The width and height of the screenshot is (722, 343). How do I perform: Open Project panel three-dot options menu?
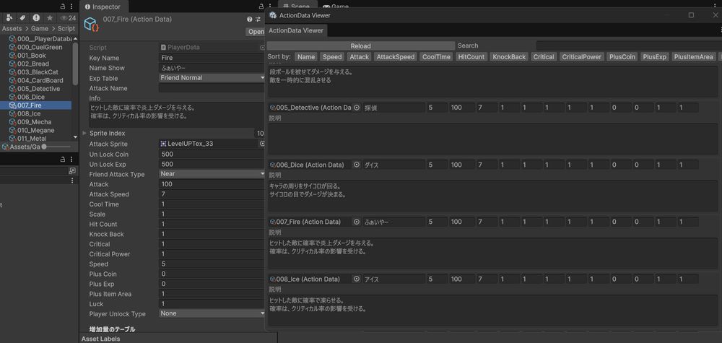point(71,6)
